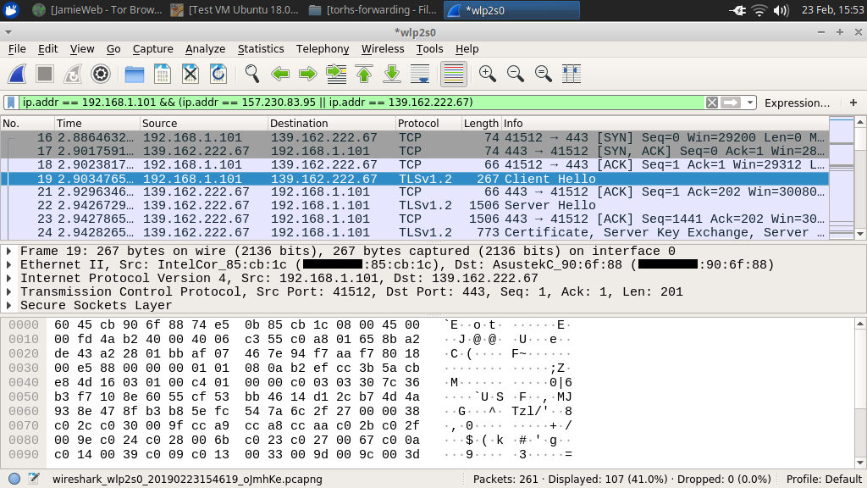Find a packet magnifier icon
Screen dimensions: 867x488
(252, 74)
